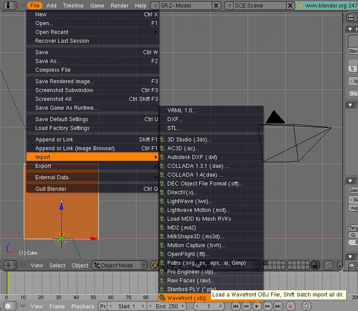Click the Python icon beside AC3D
The height and width of the screenshot is (311, 358).
click(x=162, y=148)
